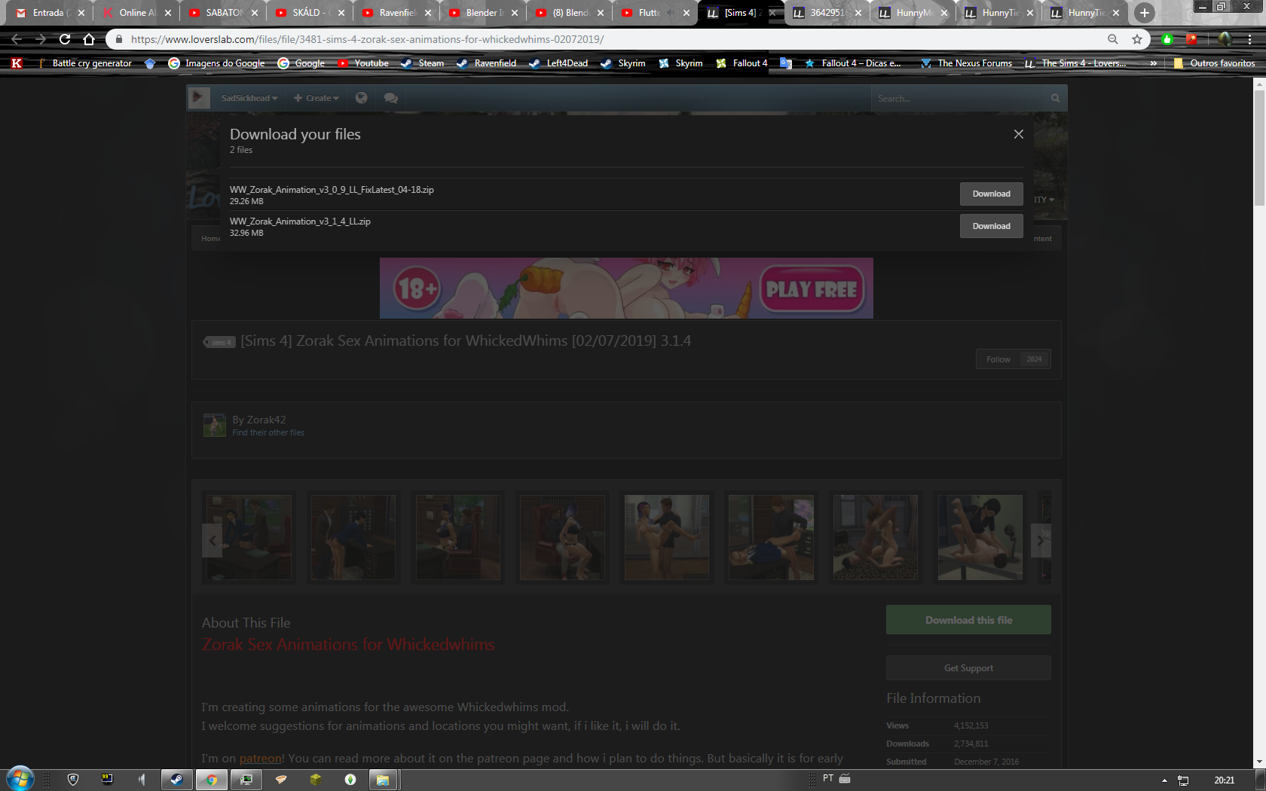
Task: Switch to the Online Al... tab
Action: click(137, 13)
